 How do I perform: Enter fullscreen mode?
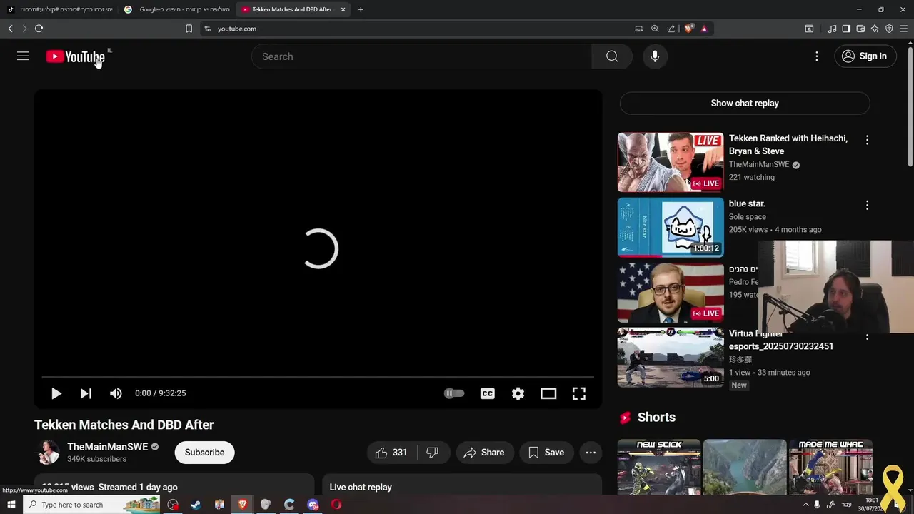(x=579, y=393)
